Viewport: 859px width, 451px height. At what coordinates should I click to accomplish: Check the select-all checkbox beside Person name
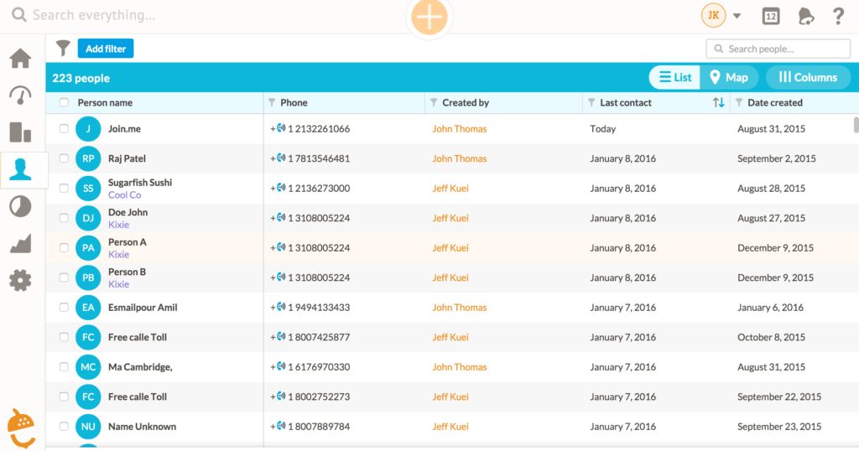[64, 103]
